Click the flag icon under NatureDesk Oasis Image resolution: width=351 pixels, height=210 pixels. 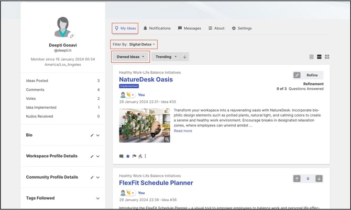pos(134,156)
